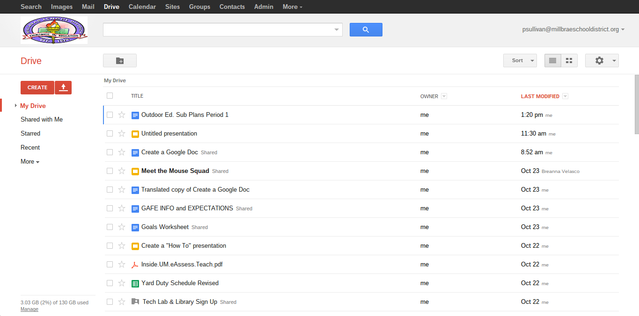Viewport: 639px width, 316px height.
Task: Tick the select-all checkbox in header
Action: pyautogui.click(x=110, y=96)
